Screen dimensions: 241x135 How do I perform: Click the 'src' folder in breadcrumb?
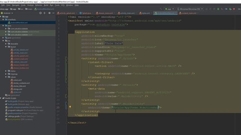(21, 9)
